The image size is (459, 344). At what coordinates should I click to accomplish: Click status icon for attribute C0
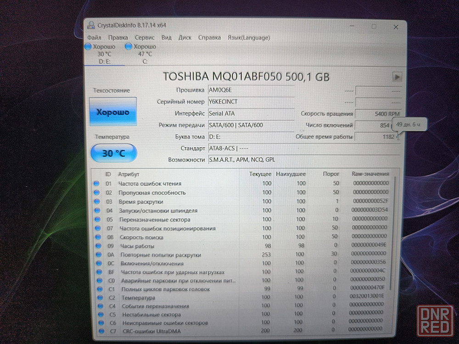[x=100, y=281]
